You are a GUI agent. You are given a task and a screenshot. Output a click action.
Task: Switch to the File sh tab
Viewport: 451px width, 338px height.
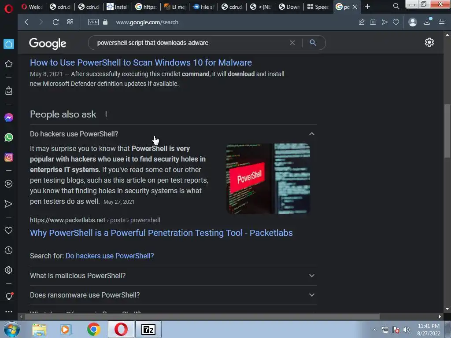coord(203,7)
